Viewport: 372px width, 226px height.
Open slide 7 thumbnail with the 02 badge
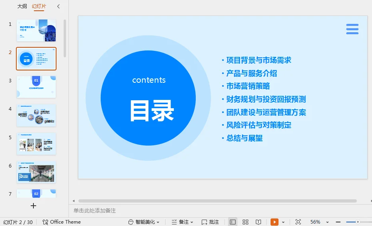36,193
